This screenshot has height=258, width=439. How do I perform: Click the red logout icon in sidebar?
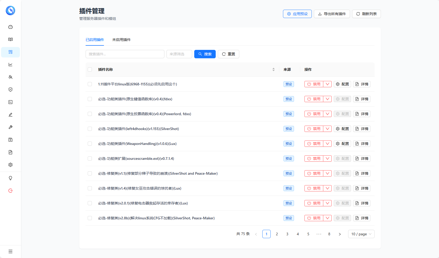tap(10, 191)
